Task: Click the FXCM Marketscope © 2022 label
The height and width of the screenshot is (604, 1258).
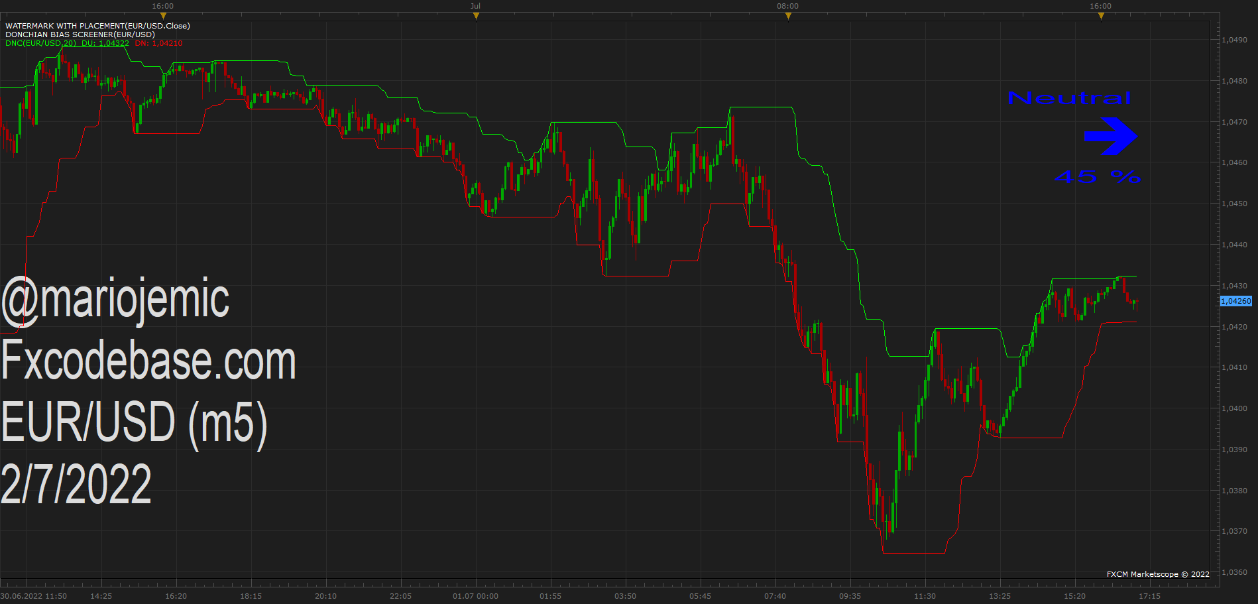Action: pos(1158,574)
